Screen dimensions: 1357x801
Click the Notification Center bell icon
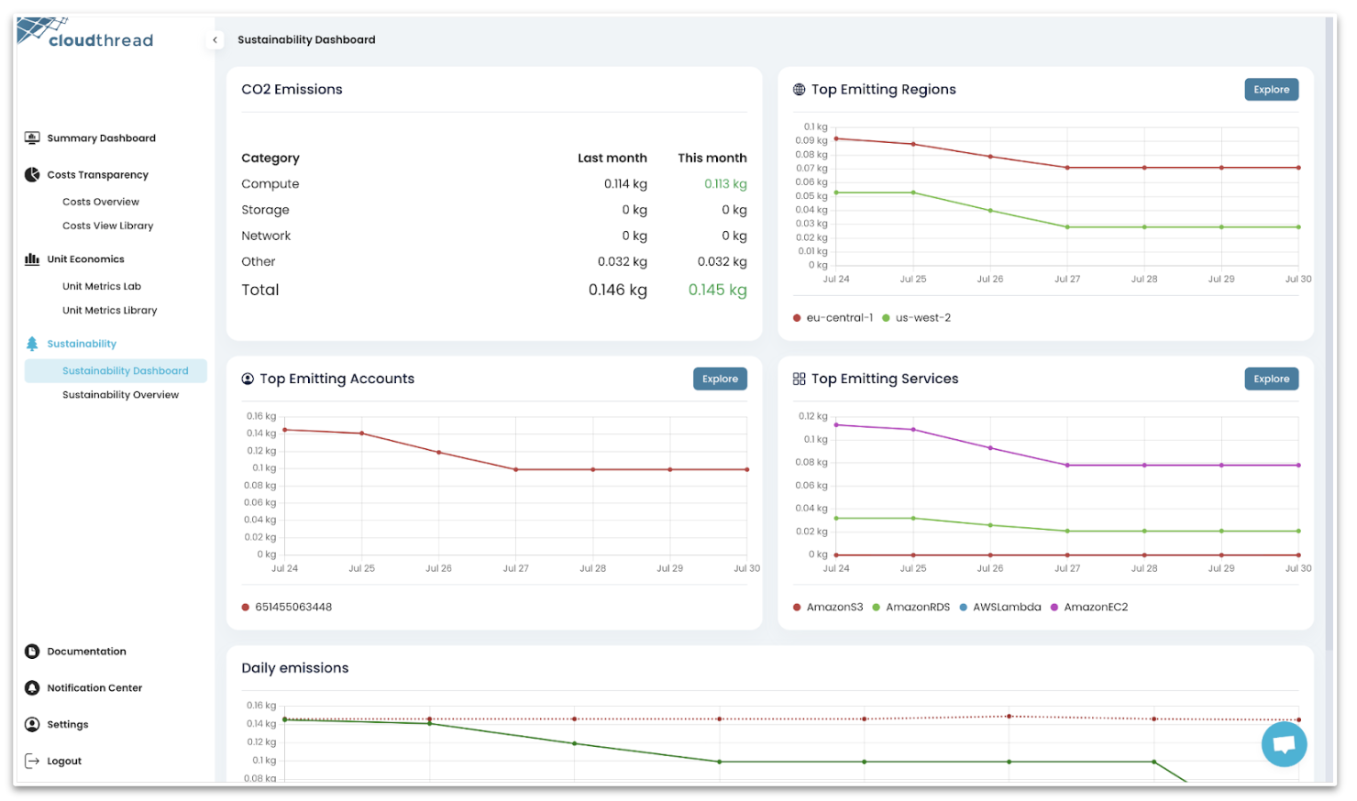[32, 688]
